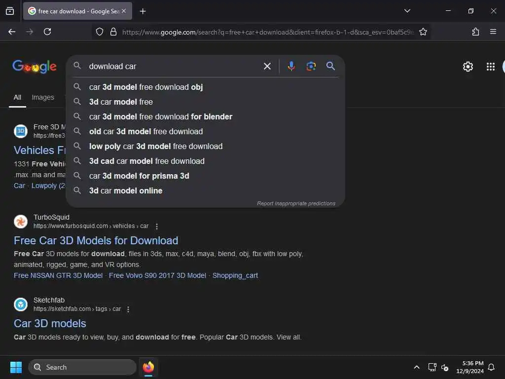The width and height of the screenshot is (505, 379).
Task: Click the Sketchfab favicon
Action: pos(21,304)
